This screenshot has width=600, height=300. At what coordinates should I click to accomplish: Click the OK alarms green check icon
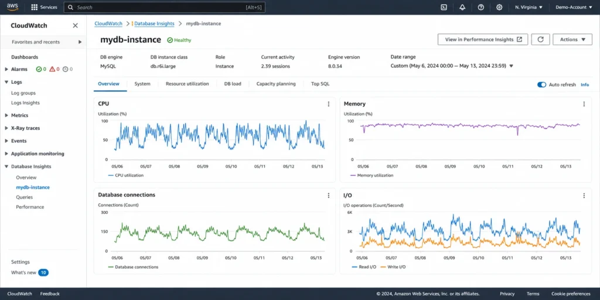(39, 69)
